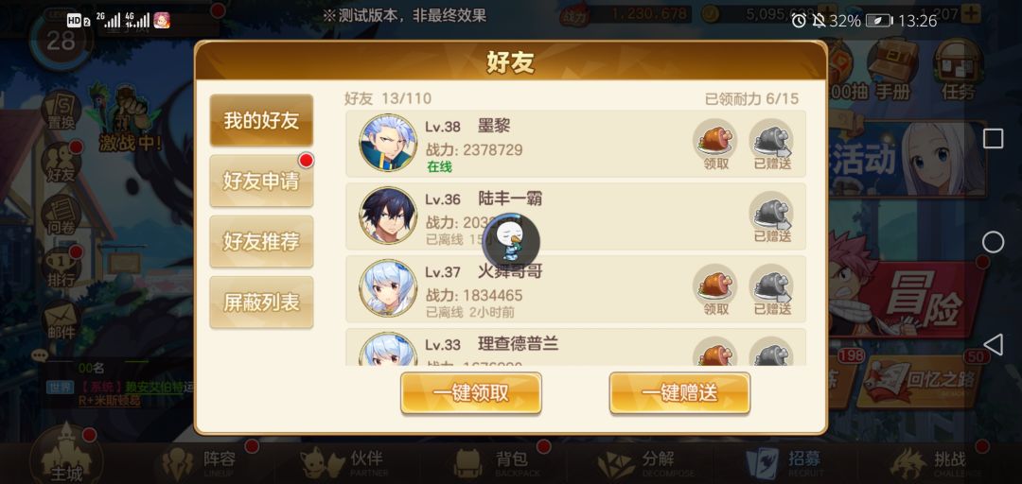Viewport: 1022px width, 484px height.
Task: Claim stamina meat from 火舞哥哥
Action: tap(715, 290)
